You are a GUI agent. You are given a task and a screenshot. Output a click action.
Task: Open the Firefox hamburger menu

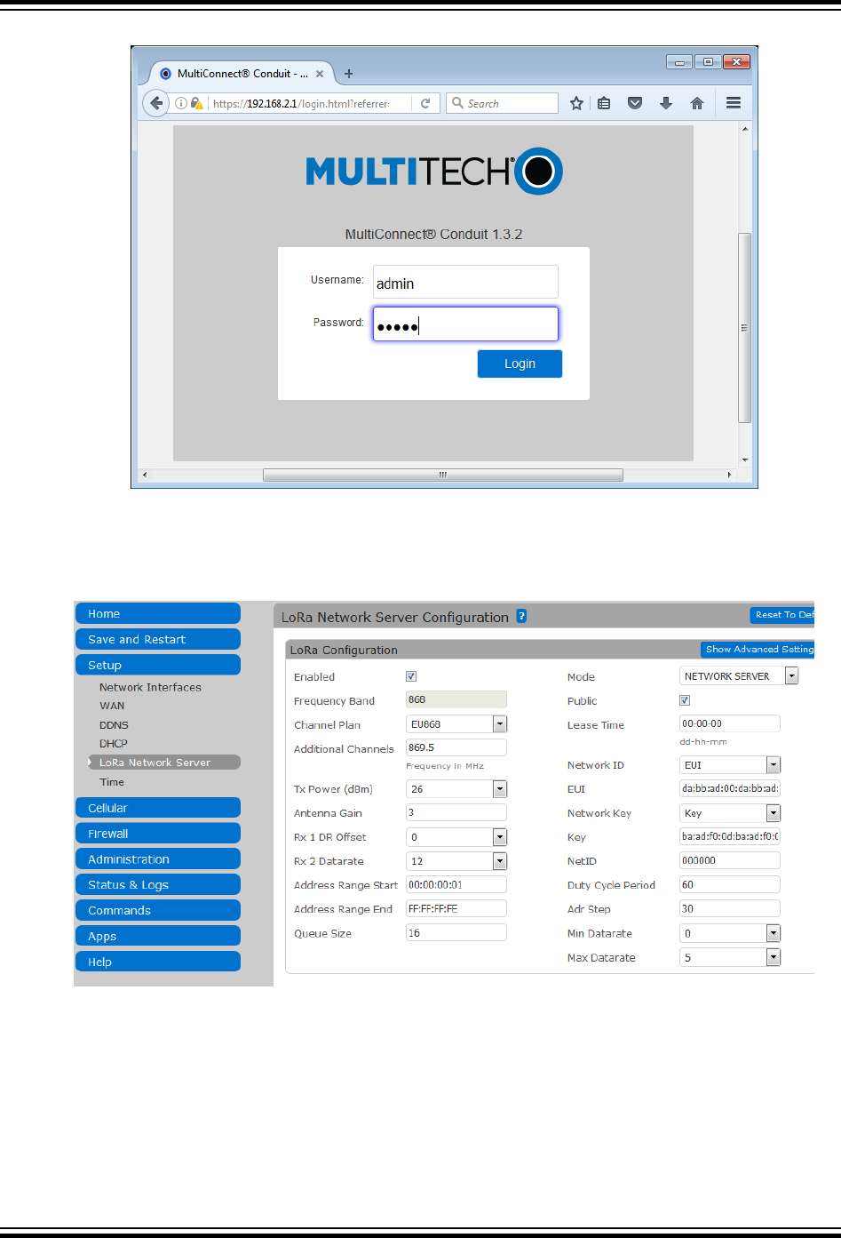(734, 103)
